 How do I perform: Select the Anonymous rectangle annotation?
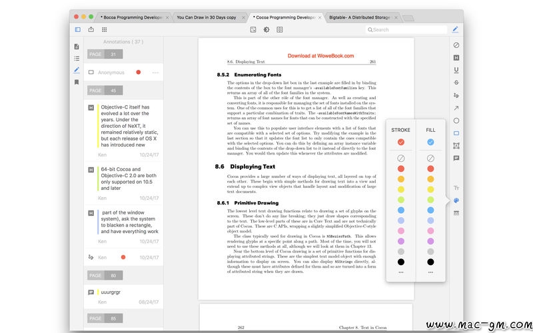coord(123,73)
